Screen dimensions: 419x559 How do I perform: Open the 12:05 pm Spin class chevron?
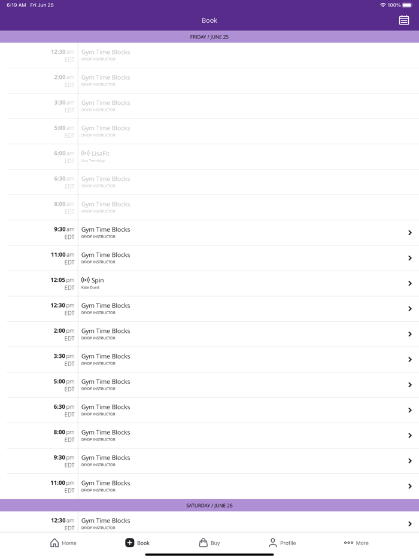(x=410, y=284)
